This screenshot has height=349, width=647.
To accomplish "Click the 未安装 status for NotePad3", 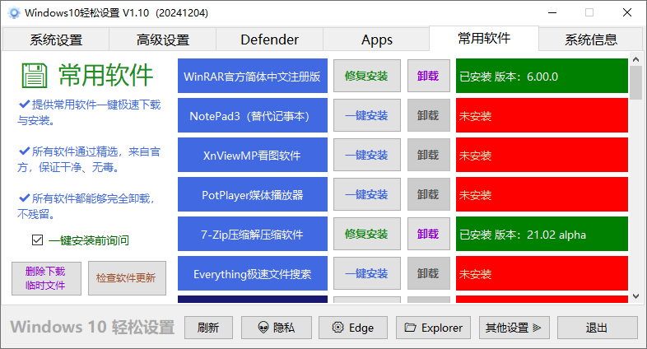I will point(542,115).
